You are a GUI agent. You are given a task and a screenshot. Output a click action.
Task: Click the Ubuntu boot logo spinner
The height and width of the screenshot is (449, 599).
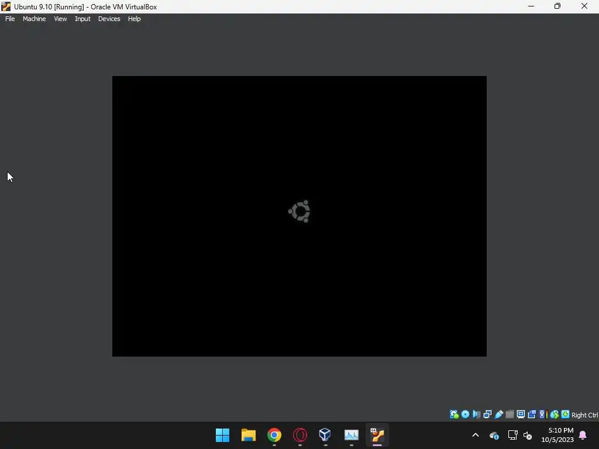[299, 211]
